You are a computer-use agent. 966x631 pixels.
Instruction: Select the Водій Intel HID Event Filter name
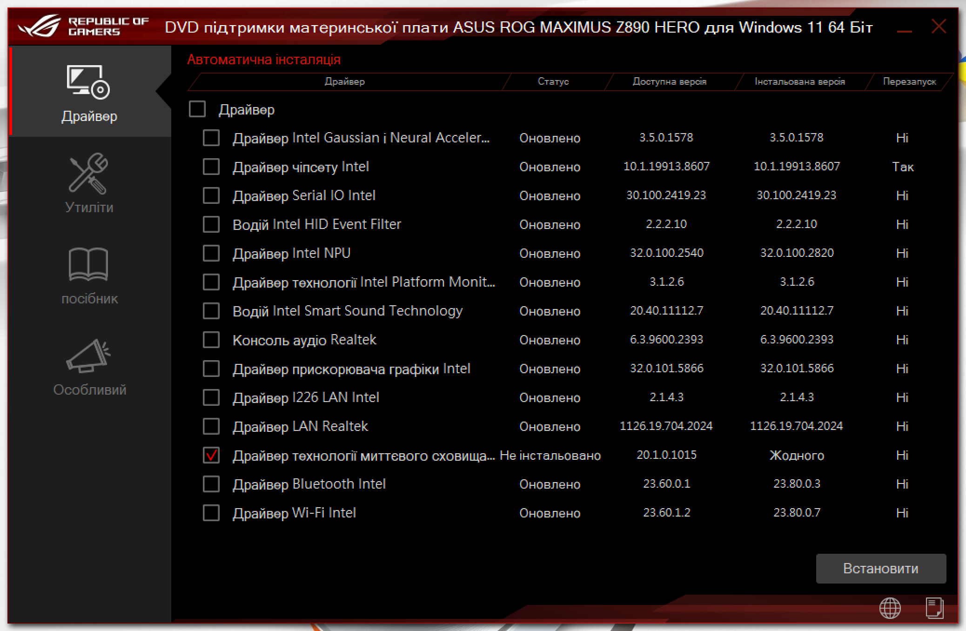(x=317, y=225)
